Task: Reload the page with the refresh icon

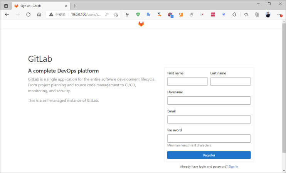Action: [29, 15]
